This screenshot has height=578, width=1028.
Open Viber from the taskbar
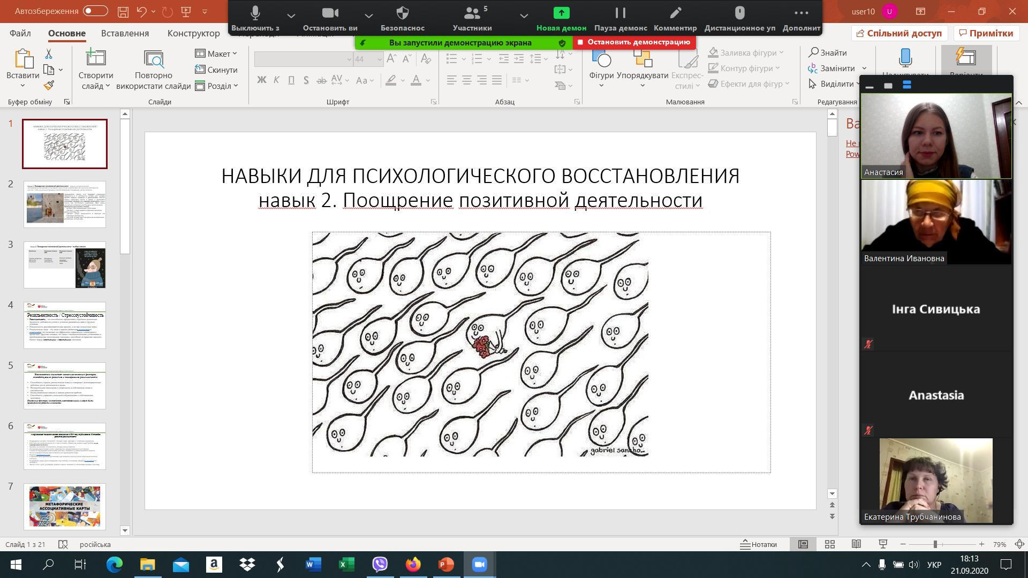coord(380,564)
